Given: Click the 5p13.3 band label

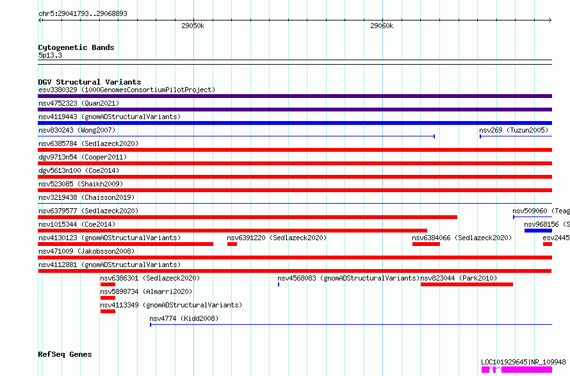Looking at the screenshot, I should (50, 56).
